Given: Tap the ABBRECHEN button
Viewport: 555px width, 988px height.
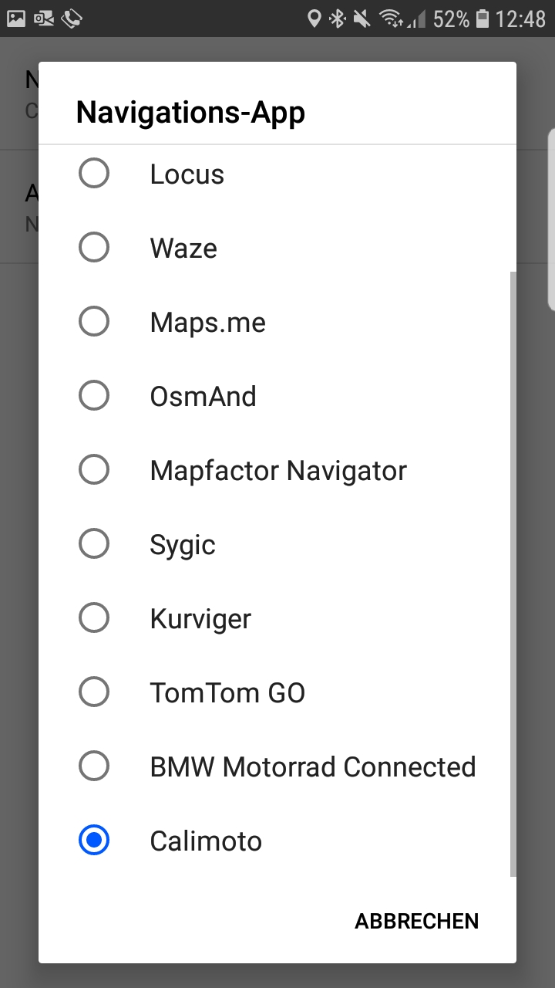Looking at the screenshot, I should 417,921.
